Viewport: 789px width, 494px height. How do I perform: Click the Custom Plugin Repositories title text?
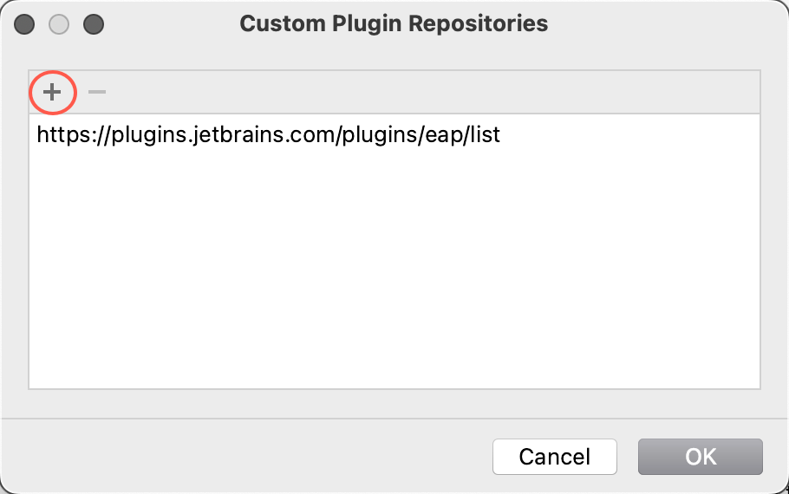coord(394,23)
